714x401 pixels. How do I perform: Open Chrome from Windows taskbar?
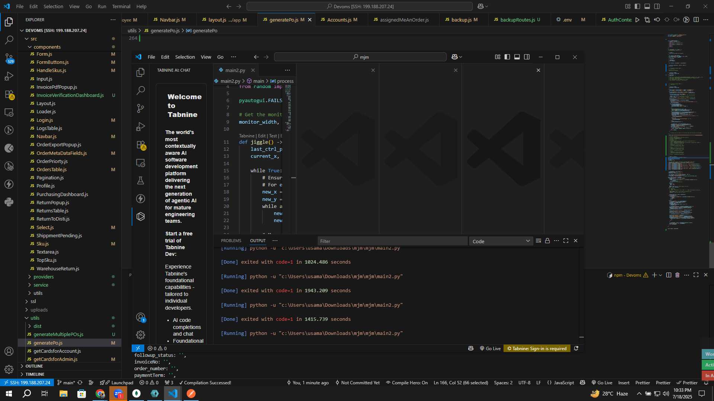pyautogui.click(x=100, y=394)
